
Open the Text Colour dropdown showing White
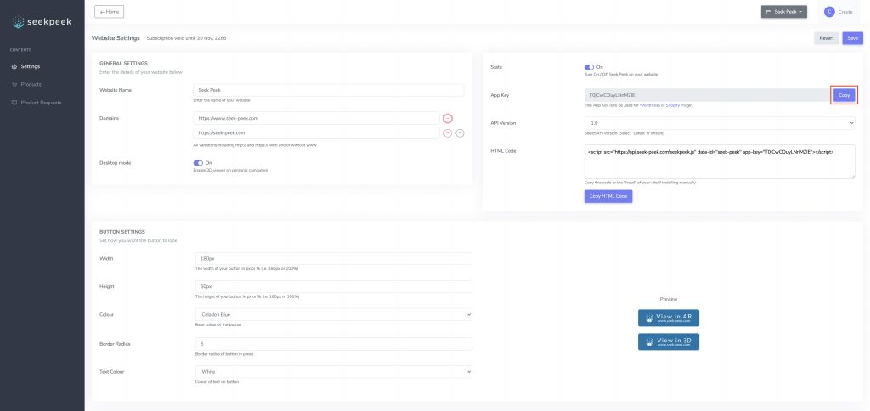point(333,372)
